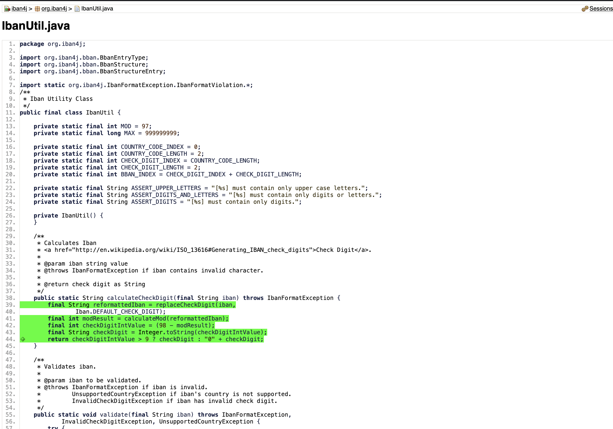The height and width of the screenshot is (429, 613).
Task: Click the source file icon beside IbanUtil.java
Action: (x=78, y=9)
